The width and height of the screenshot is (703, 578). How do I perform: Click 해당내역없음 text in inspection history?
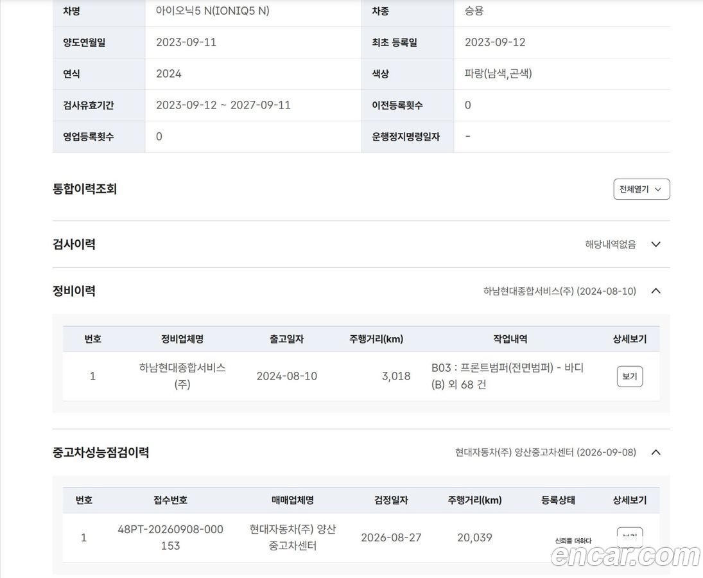(x=610, y=245)
